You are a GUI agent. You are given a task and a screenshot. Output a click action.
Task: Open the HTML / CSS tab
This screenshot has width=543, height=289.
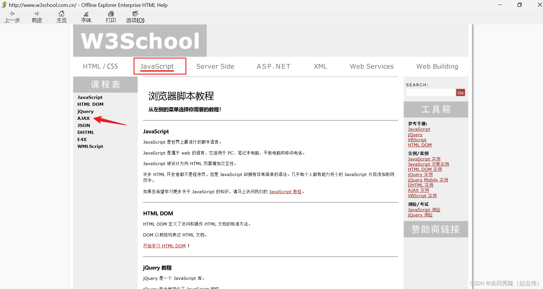point(100,66)
